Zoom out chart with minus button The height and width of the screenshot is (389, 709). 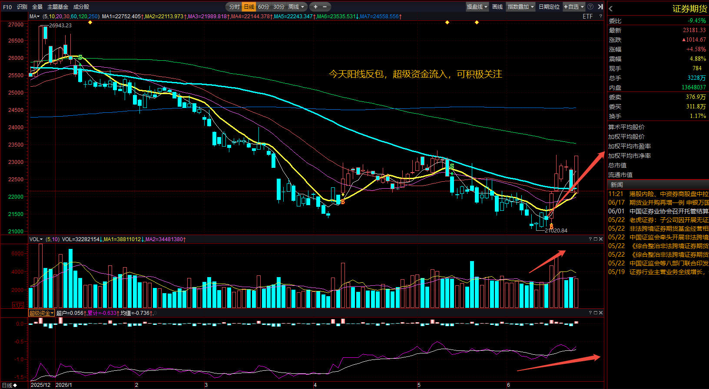pos(325,7)
